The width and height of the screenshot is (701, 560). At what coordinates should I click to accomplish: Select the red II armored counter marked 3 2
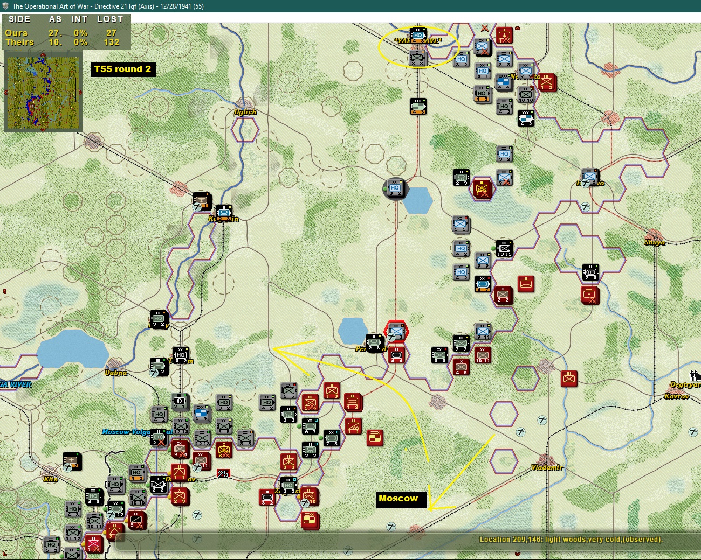coord(267,497)
